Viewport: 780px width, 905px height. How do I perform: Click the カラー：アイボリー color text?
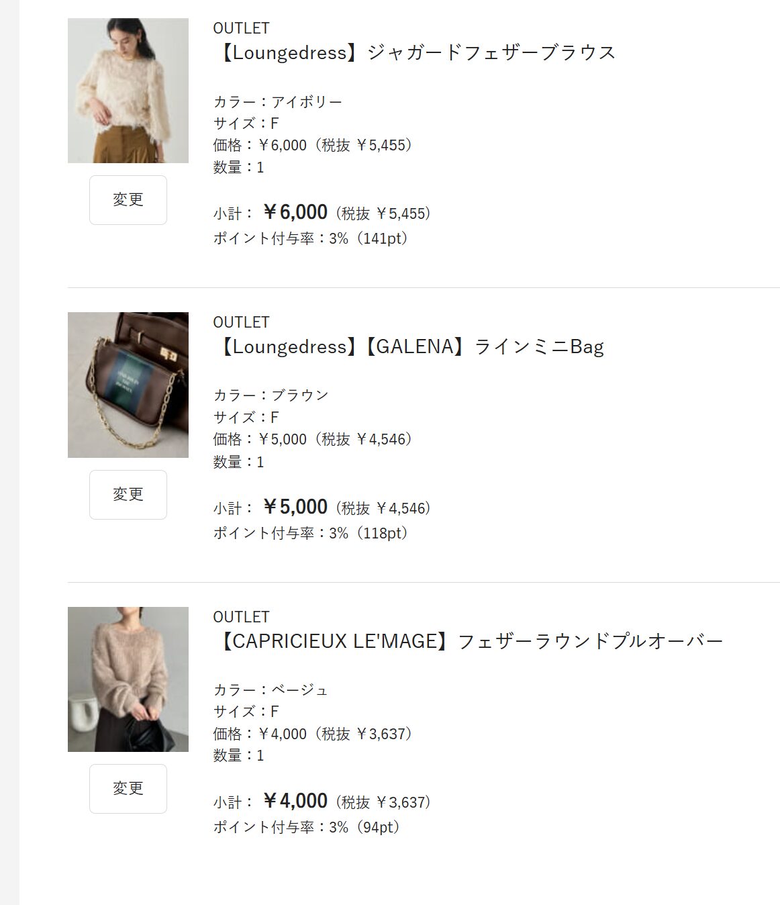(x=278, y=102)
